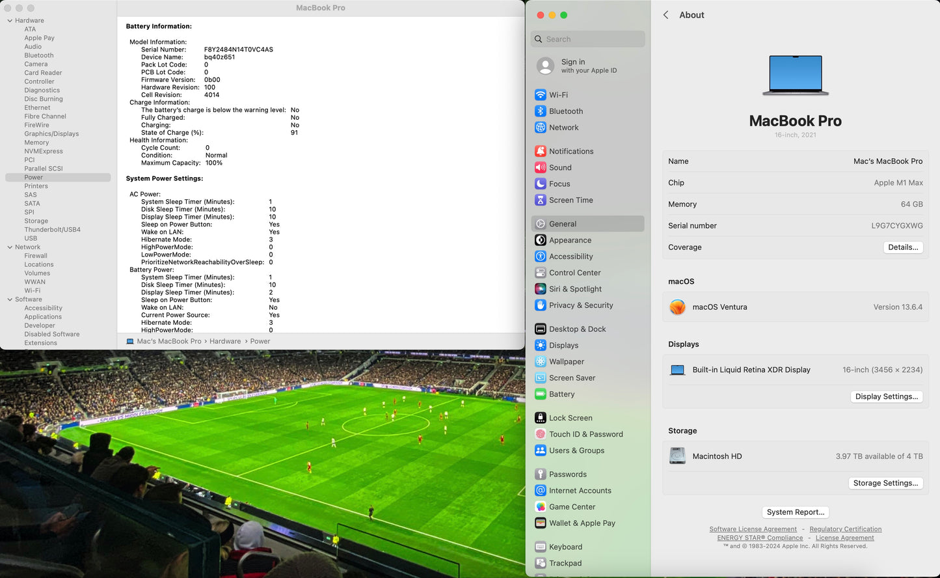Open Internet Accounts @ icon

[x=540, y=491]
